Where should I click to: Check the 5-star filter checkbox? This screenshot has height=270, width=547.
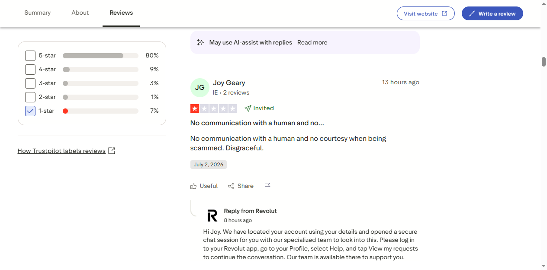[30, 56]
